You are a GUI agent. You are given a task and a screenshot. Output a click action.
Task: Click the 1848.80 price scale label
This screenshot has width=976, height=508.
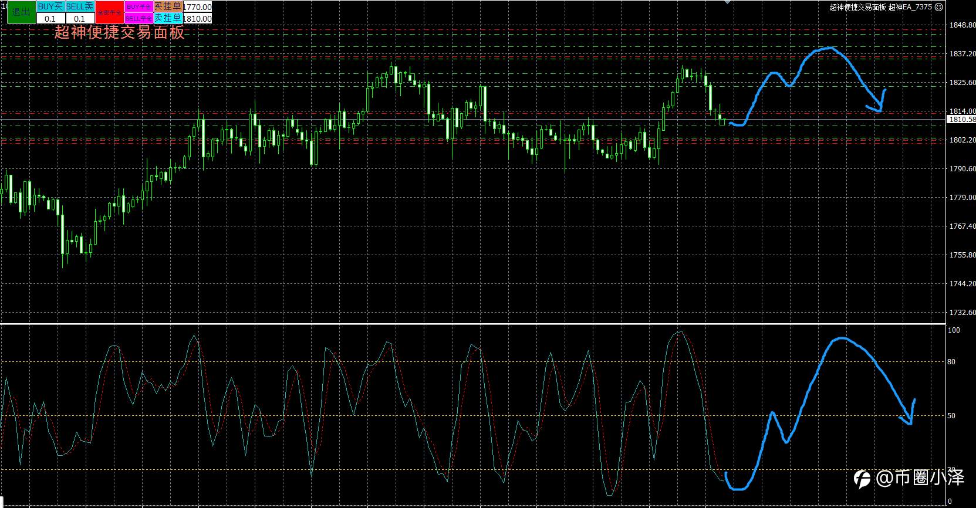pos(963,25)
